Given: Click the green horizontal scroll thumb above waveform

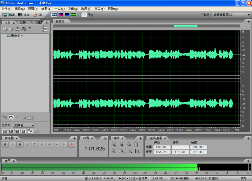Looking at the screenshot, I should (x=186, y=26).
